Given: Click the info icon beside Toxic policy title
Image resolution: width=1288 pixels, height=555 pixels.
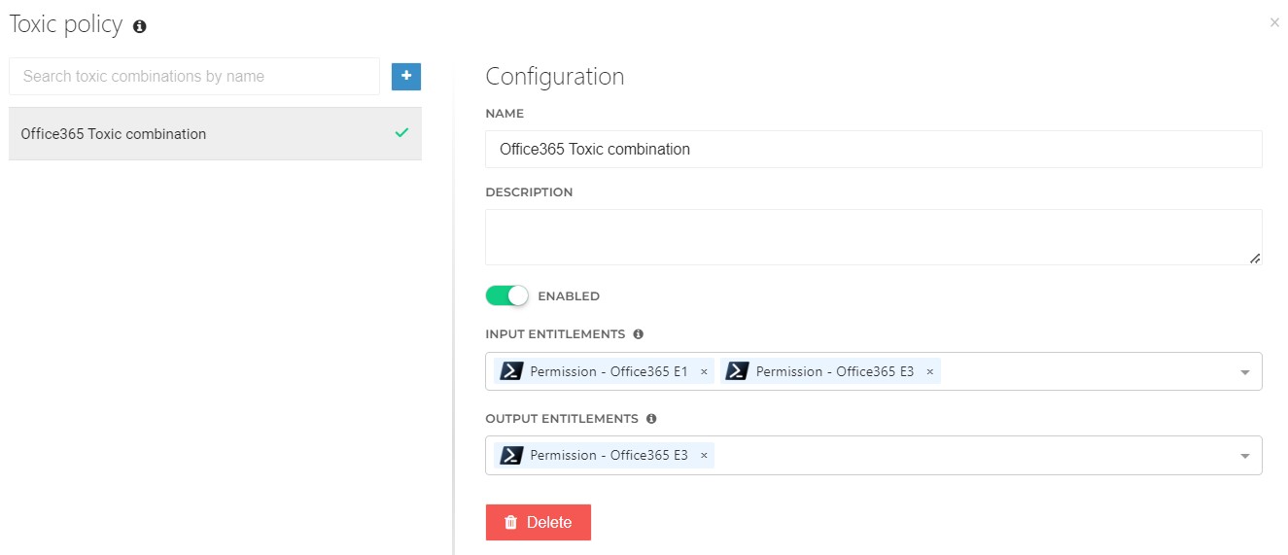Looking at the screenshot, I should [139, 27].
